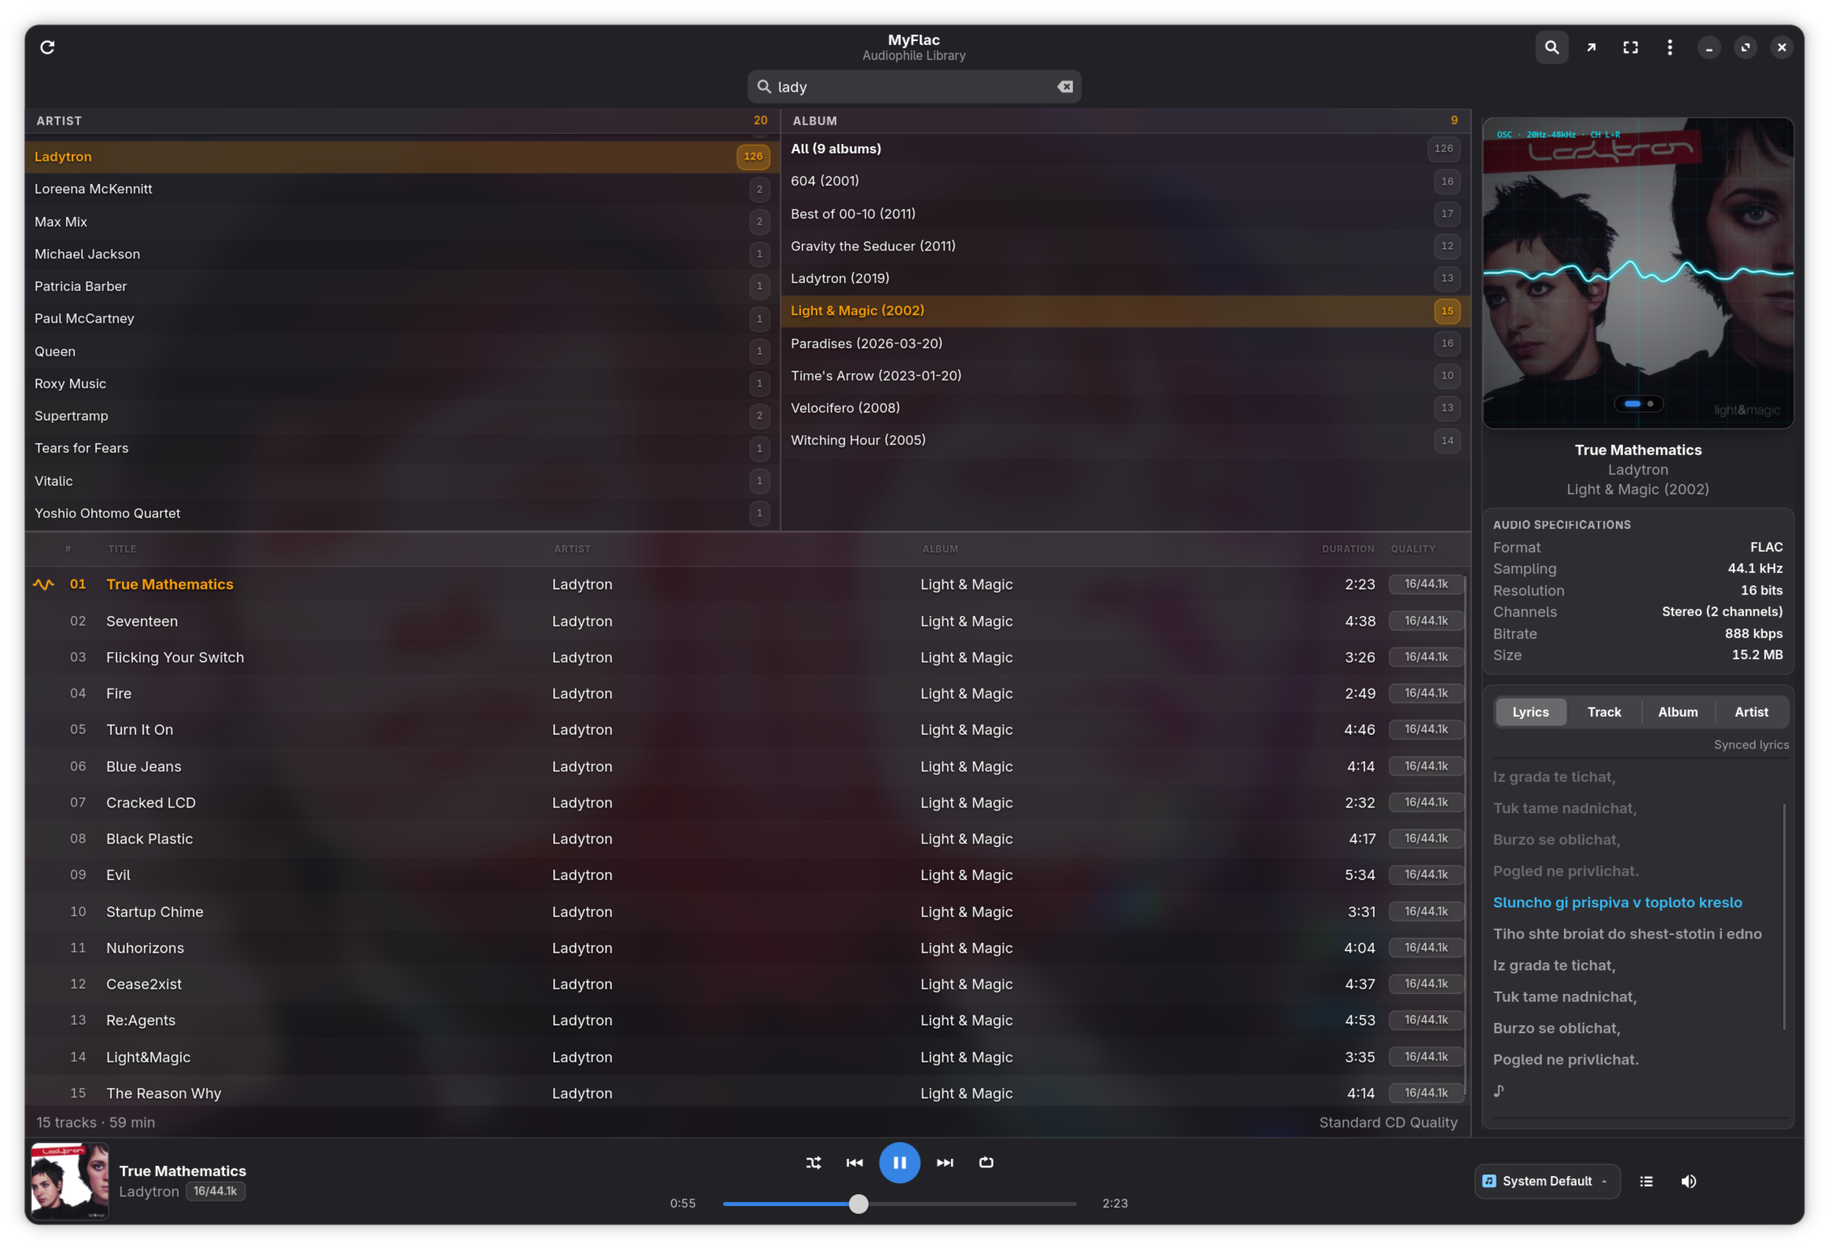Pause the current playback
1829x1249 pixels.
[899, 1163]
